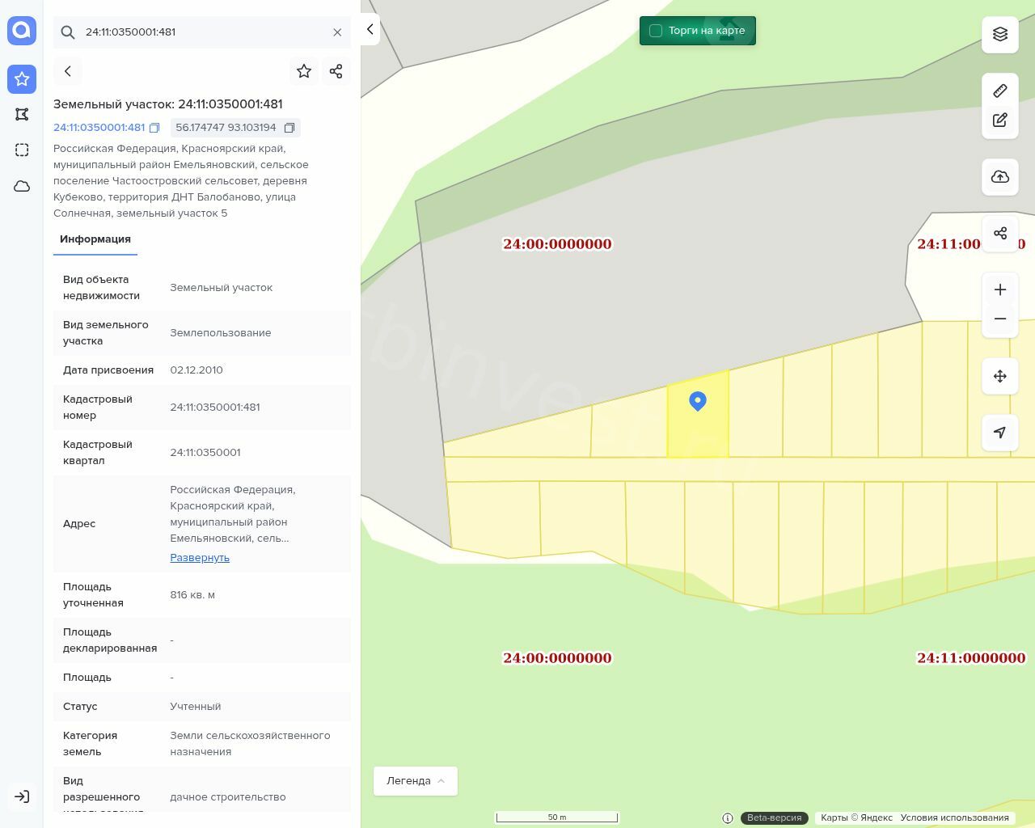Click the cadastral search input field

coord(202,32)
